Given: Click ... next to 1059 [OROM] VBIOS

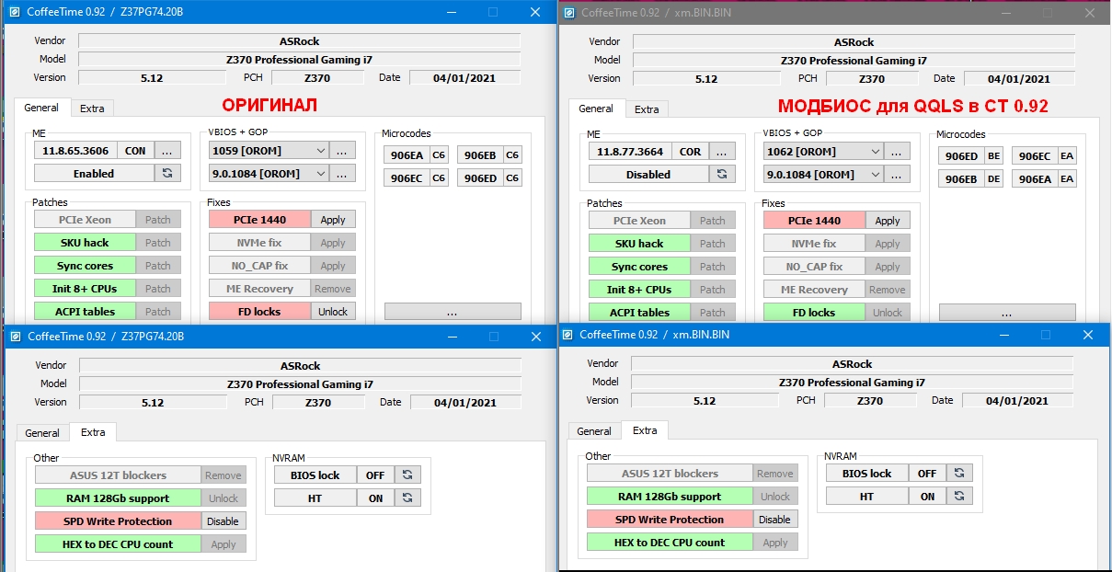Looking at the screenshot, I should 342,150.
